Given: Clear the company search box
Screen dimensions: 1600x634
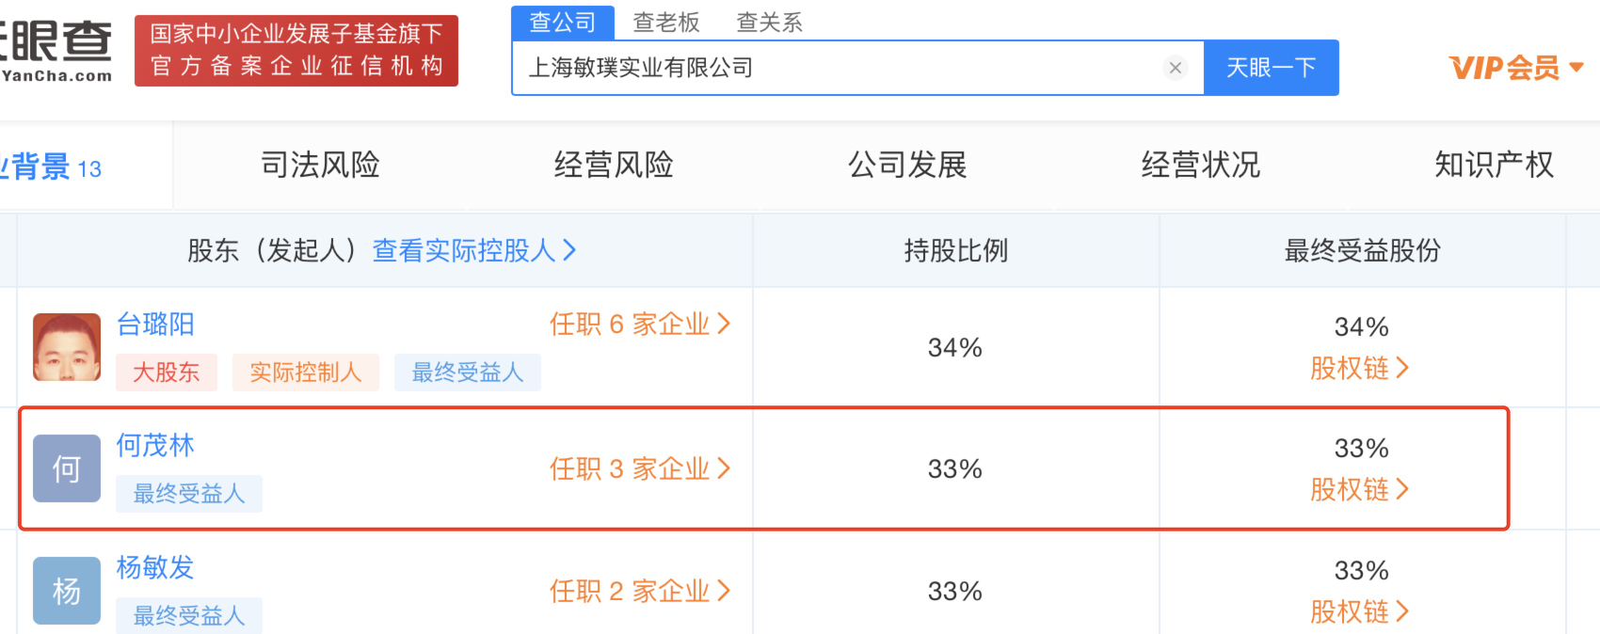Looking at the screenshot, I should (x=1175, y=68).
